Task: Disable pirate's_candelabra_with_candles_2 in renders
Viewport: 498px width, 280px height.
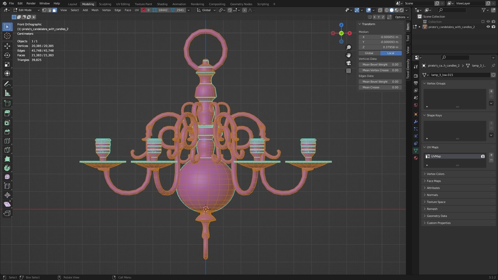Action: [x=493, y=27]
